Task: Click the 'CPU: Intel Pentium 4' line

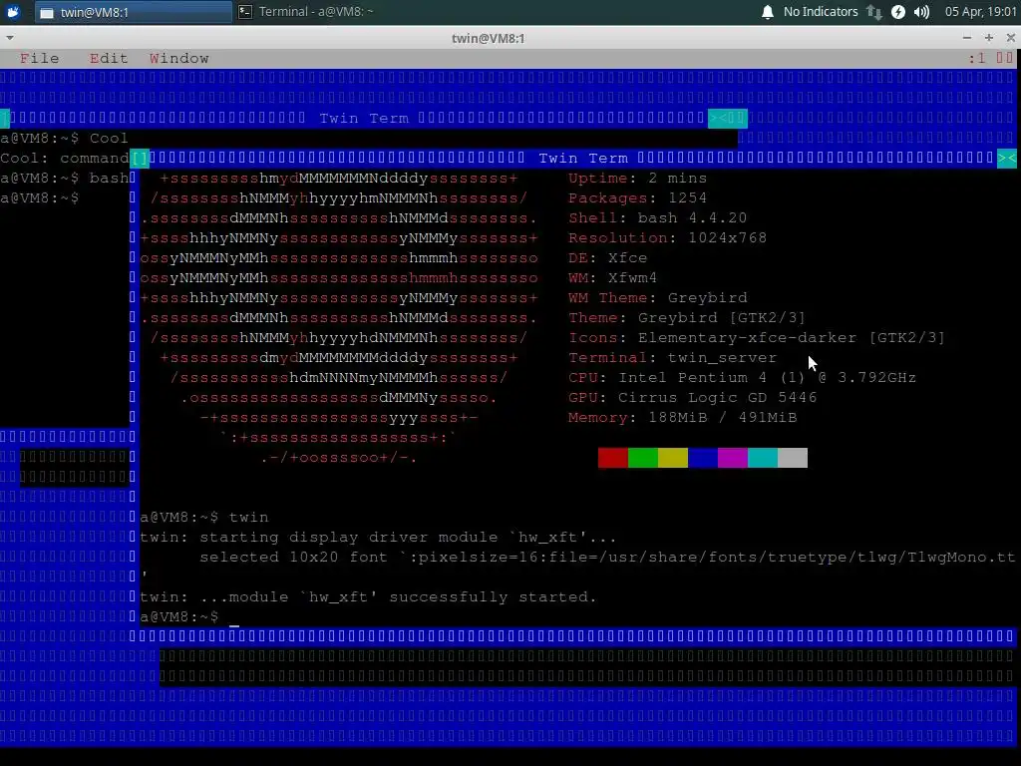Action: pos(742,378)
